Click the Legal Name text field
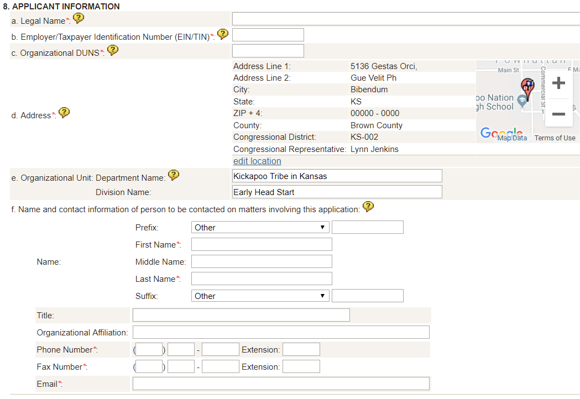 click(x=405, y=19)
